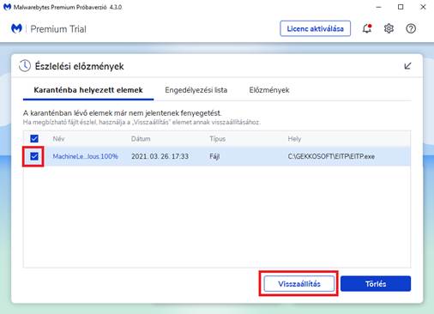
Task: Open the MachineLe...ious 100% detection link
Action: pyautogui.click(x=85, y=156)
